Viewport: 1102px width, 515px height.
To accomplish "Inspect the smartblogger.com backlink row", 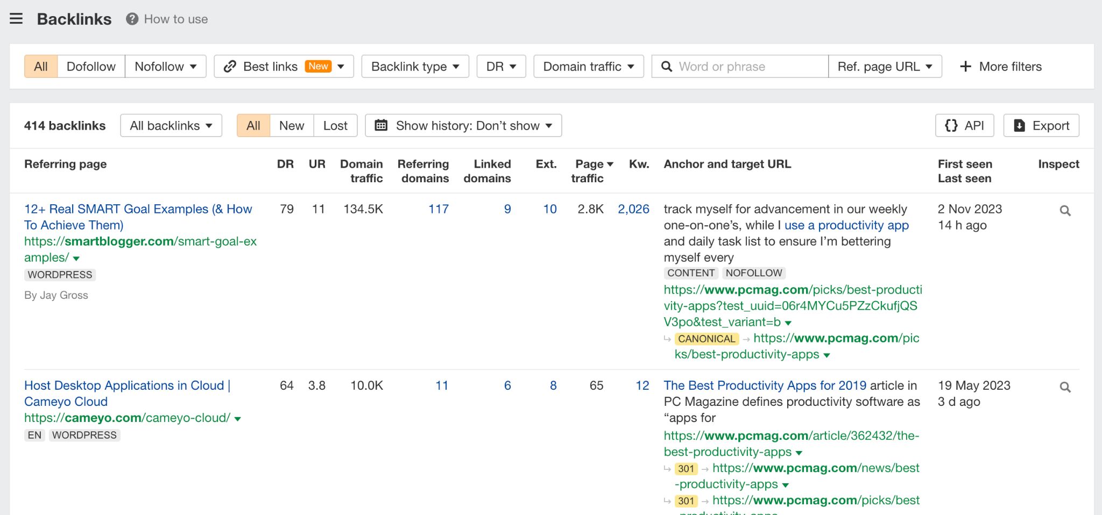I will pos(1065,210).
